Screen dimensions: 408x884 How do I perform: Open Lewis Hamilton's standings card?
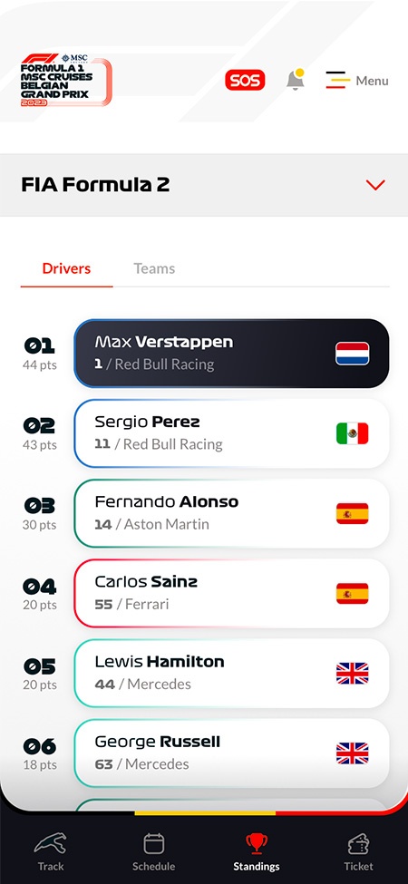(231, 674)
